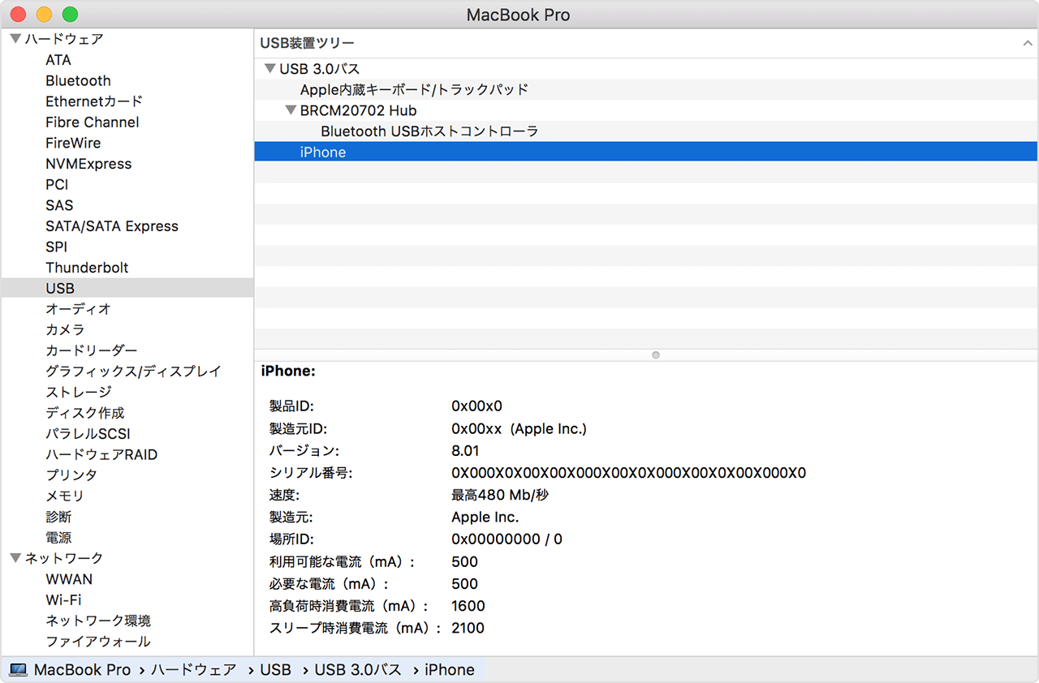Collapse the ネットワーク section triangle in sidebar
This screenshot has width=1039, height=683.
pyautogui.click(x=15, y=558)
